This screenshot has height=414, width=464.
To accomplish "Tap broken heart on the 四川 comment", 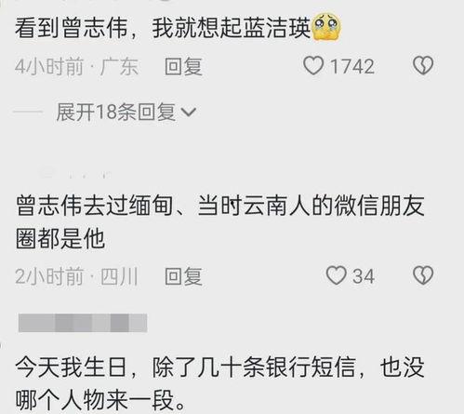I will pyautogui.click(x=423, y=275).
